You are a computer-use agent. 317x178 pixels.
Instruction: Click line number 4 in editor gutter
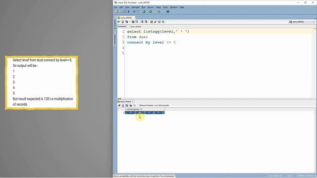coord(123,48)
